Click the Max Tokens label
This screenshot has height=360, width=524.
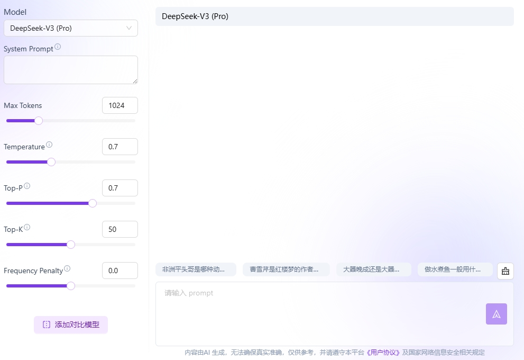tap(23, 105)
